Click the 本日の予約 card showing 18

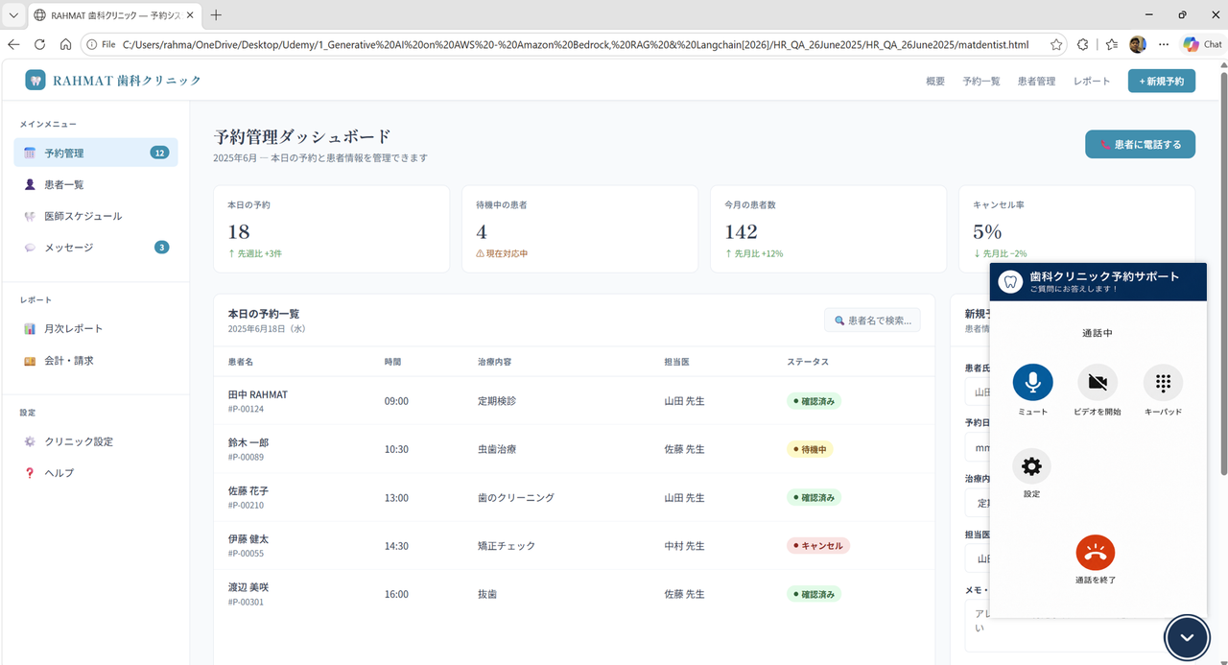click(331, 229)
